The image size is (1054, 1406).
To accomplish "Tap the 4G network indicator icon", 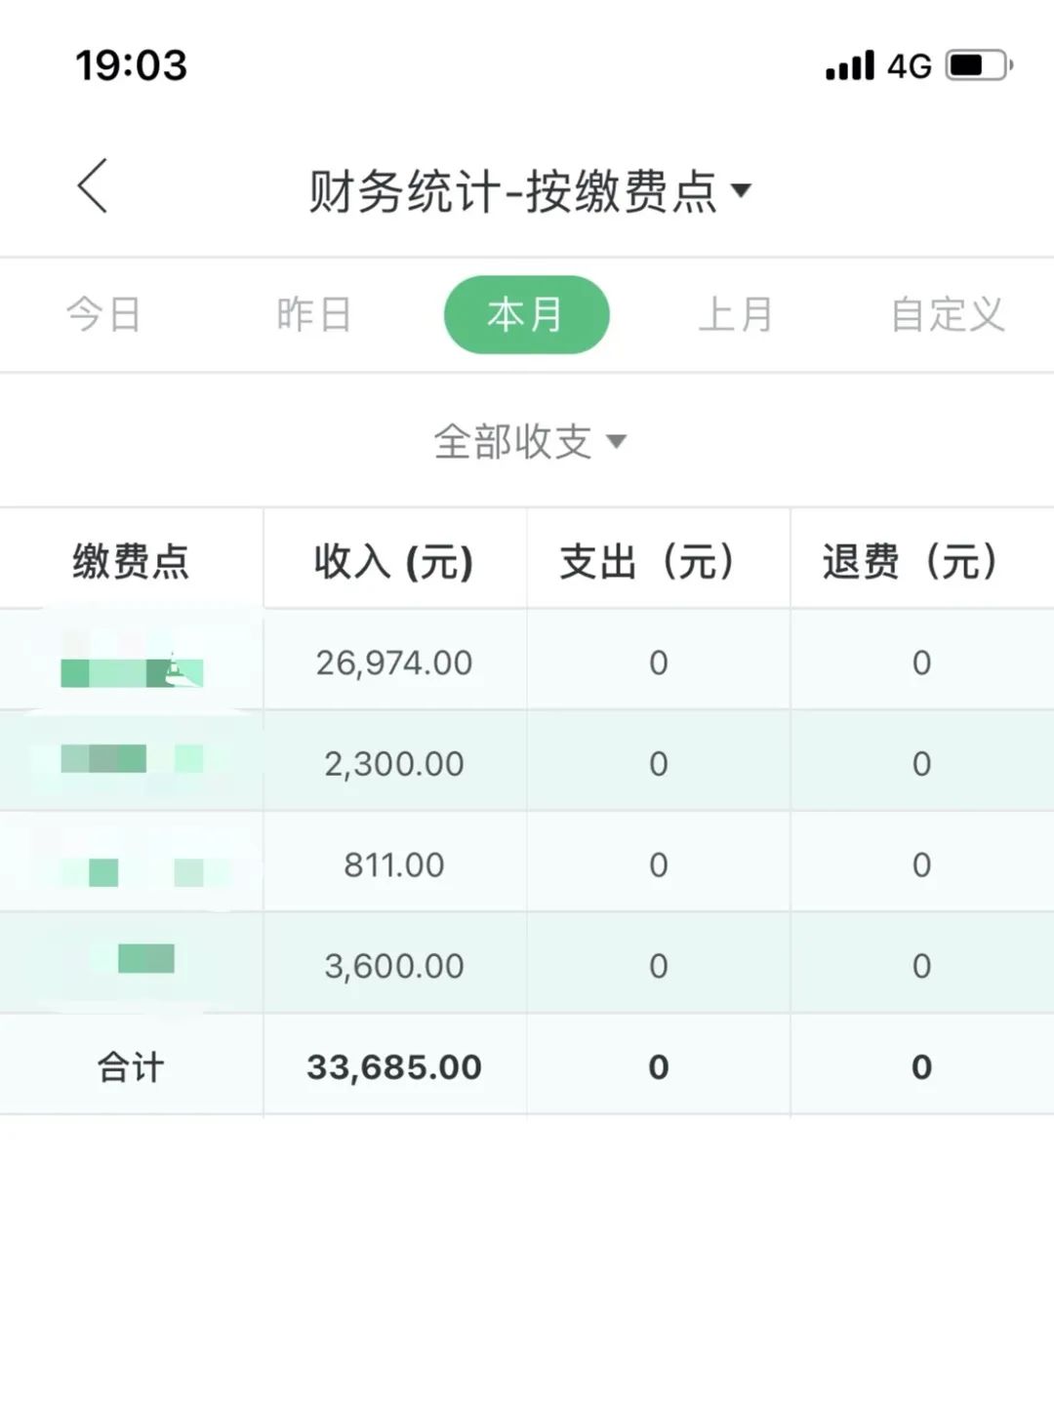I will 911,64.
